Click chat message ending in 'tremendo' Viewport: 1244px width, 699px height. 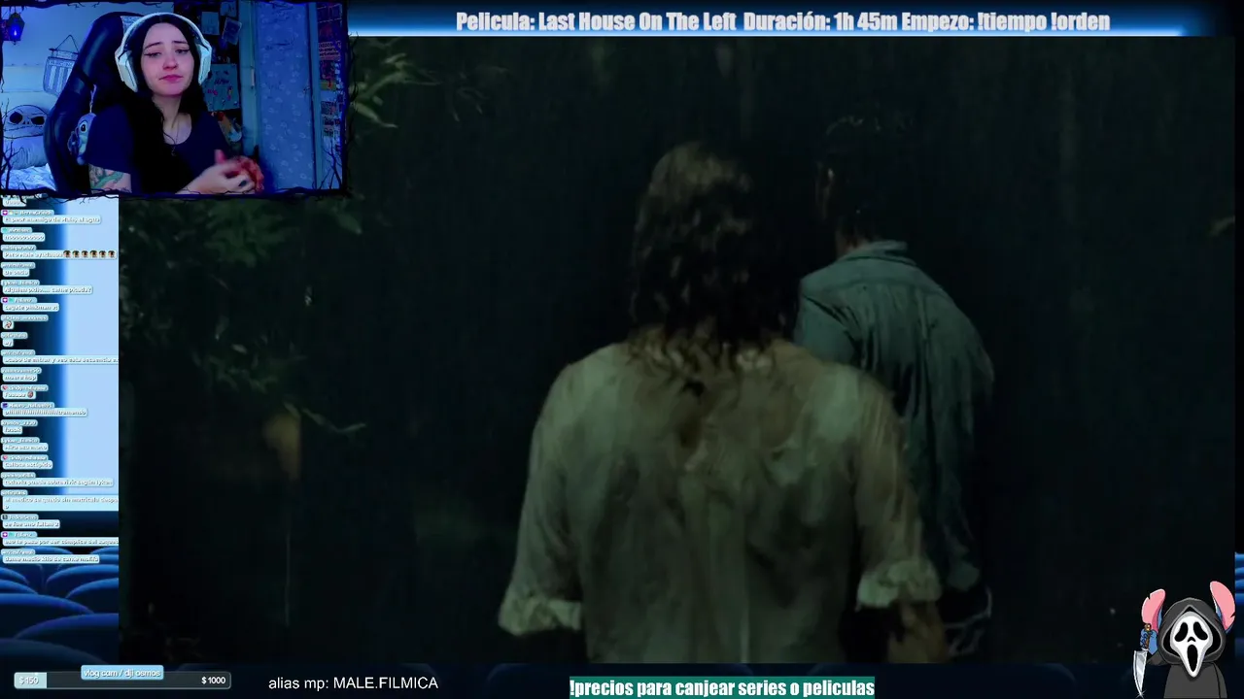(x=45, y=412)
